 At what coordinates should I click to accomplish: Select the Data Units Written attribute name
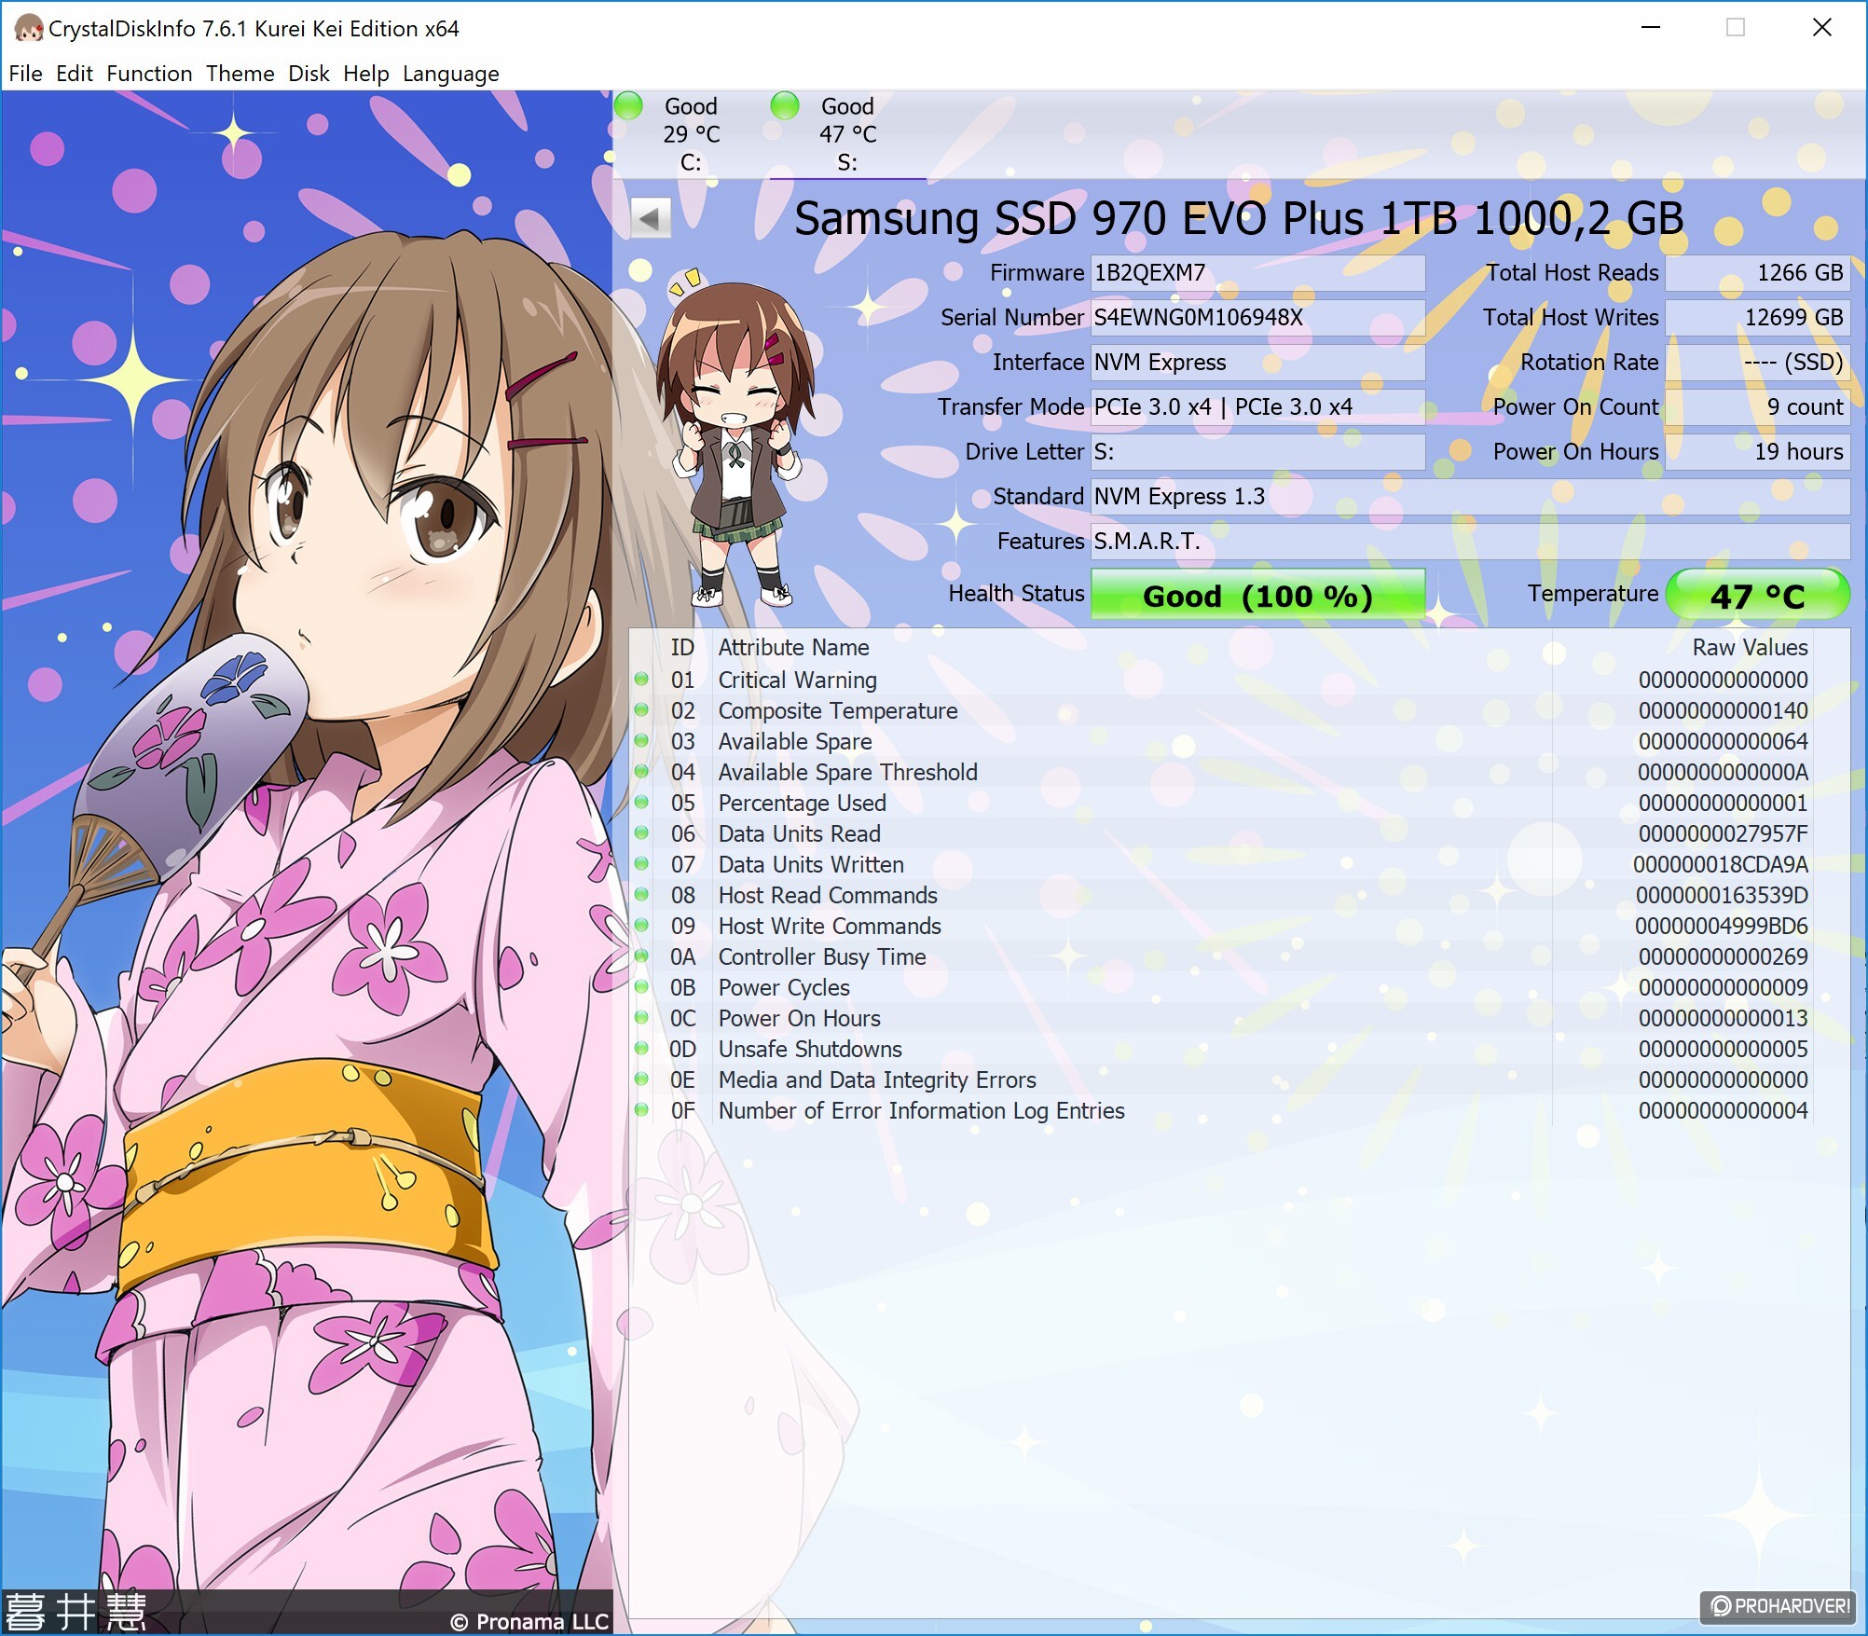point(811,864)
